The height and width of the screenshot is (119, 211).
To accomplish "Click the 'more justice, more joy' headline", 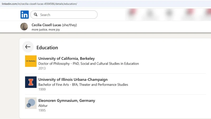I will [x=46, y=29].
